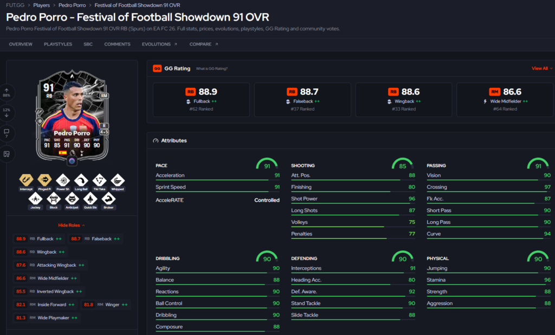Open the COMPARE tab

204,44
